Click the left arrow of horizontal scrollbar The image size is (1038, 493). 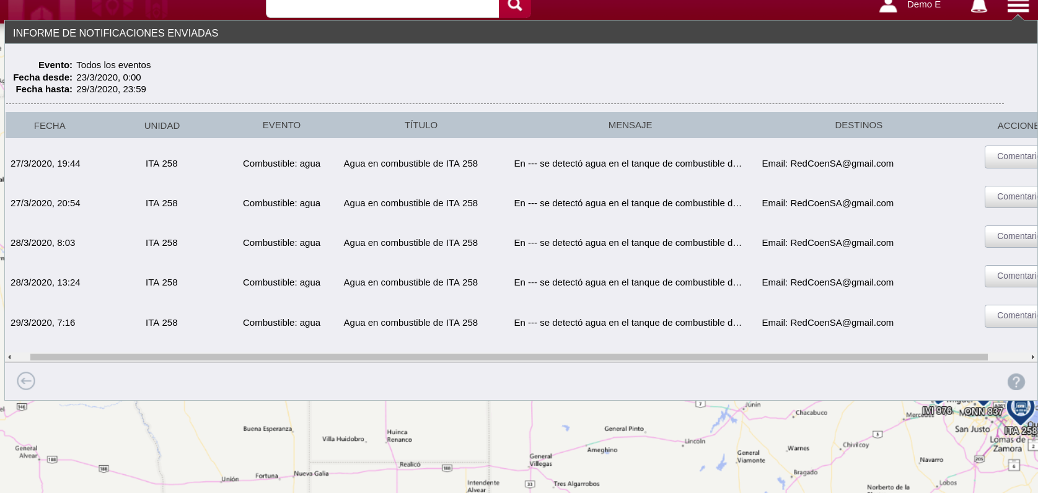click(9, 357)
